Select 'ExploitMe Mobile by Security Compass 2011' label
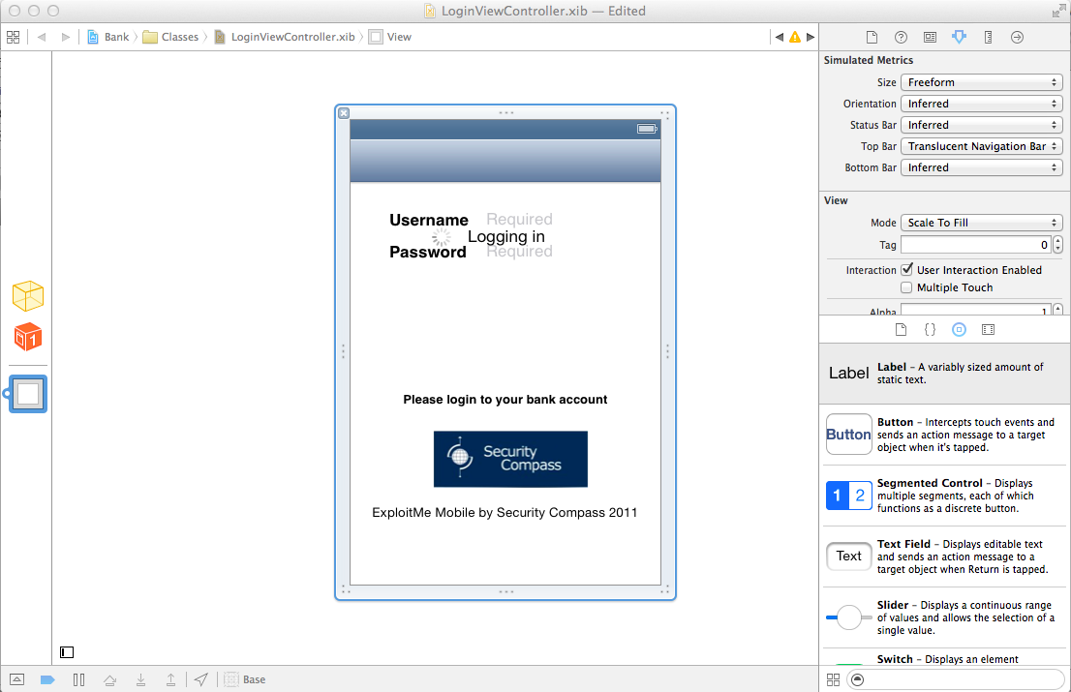The width and height of the screenshot is (1071, 692). point(505,513)
